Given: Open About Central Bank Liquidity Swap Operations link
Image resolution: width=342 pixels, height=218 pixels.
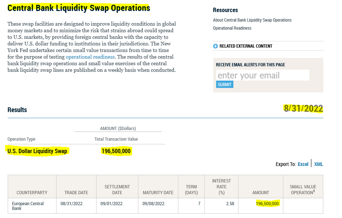Looking at the screenshot, I should tap(252, 20).
